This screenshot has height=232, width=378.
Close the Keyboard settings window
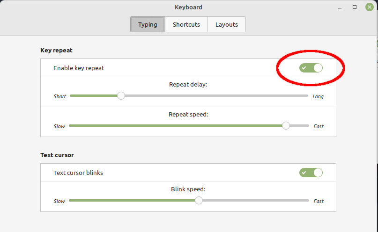369,7
